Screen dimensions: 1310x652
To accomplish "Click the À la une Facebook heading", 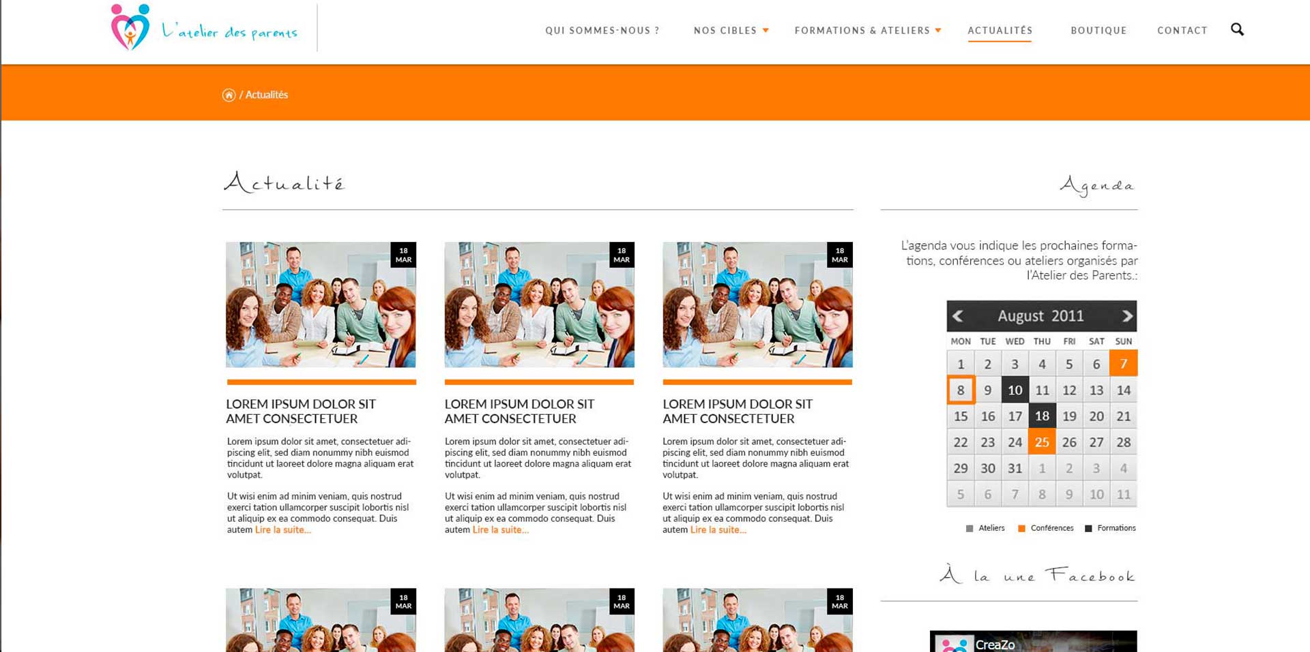I will coord(1038,576).
